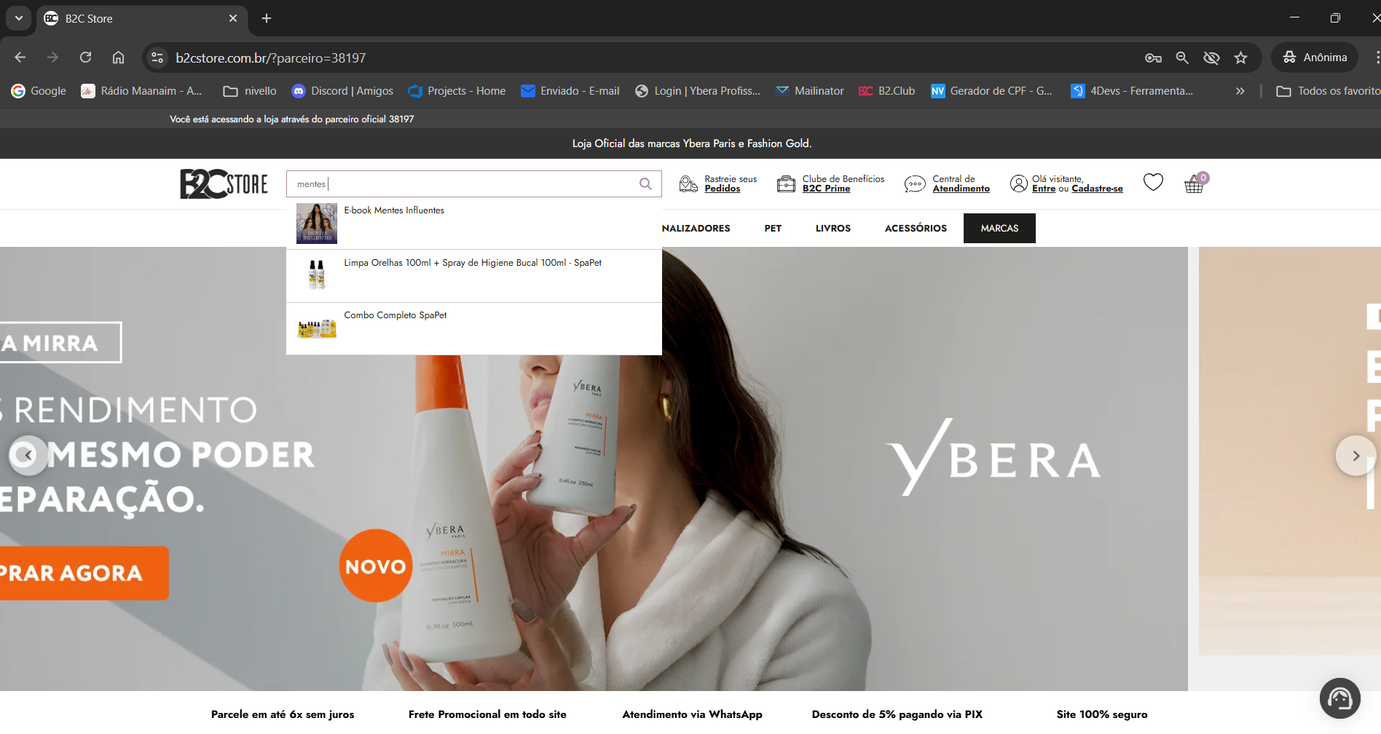1381x734 pixels.
Task: Select E-book Mentes Influentes search suggestion
Action: coord(474,224)
